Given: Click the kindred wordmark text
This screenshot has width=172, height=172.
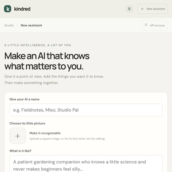Looking at the screenshot, I should [x=22, y=9].
